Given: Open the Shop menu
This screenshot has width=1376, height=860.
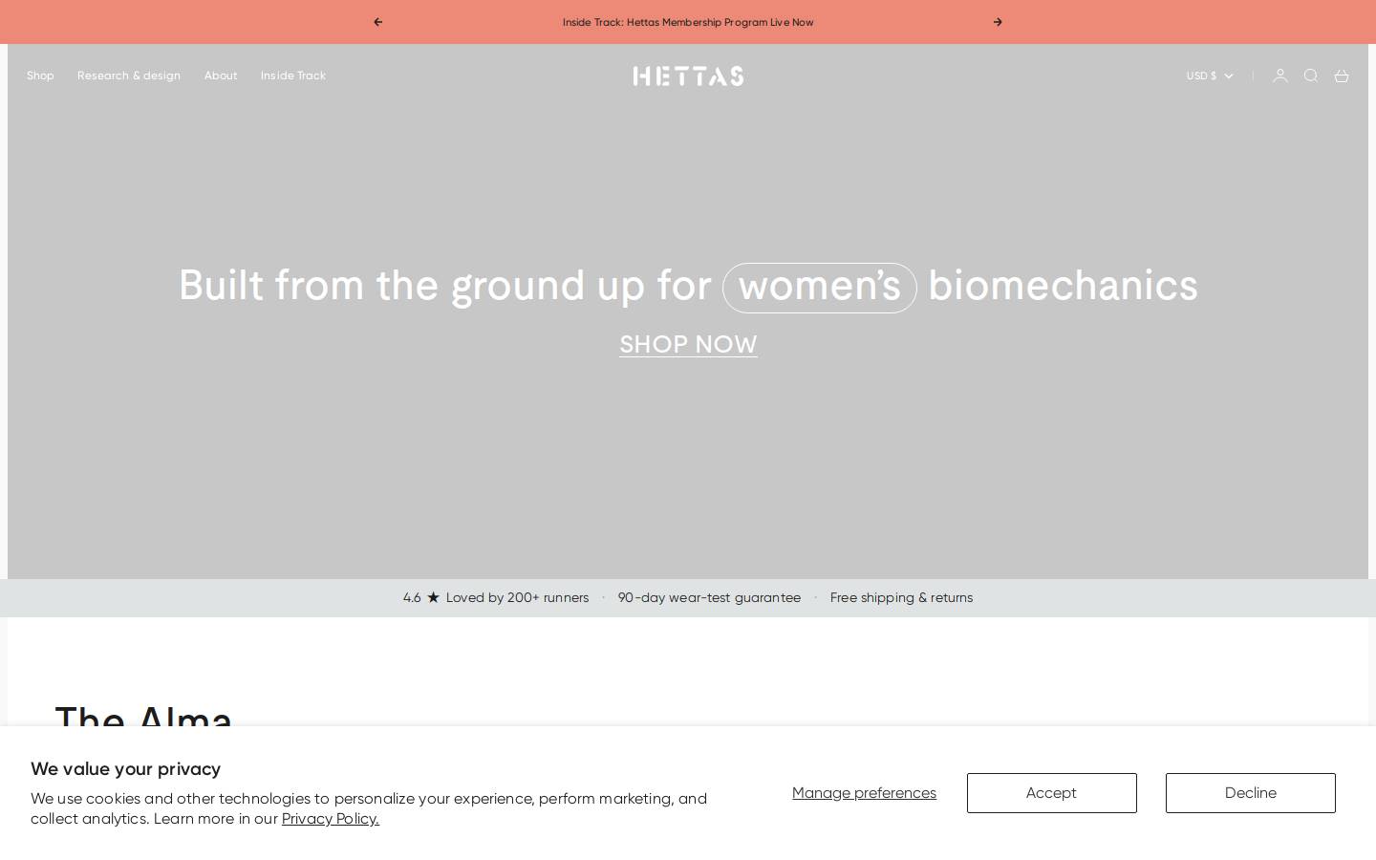Looking at the screenshot, I should pos(40,75).
